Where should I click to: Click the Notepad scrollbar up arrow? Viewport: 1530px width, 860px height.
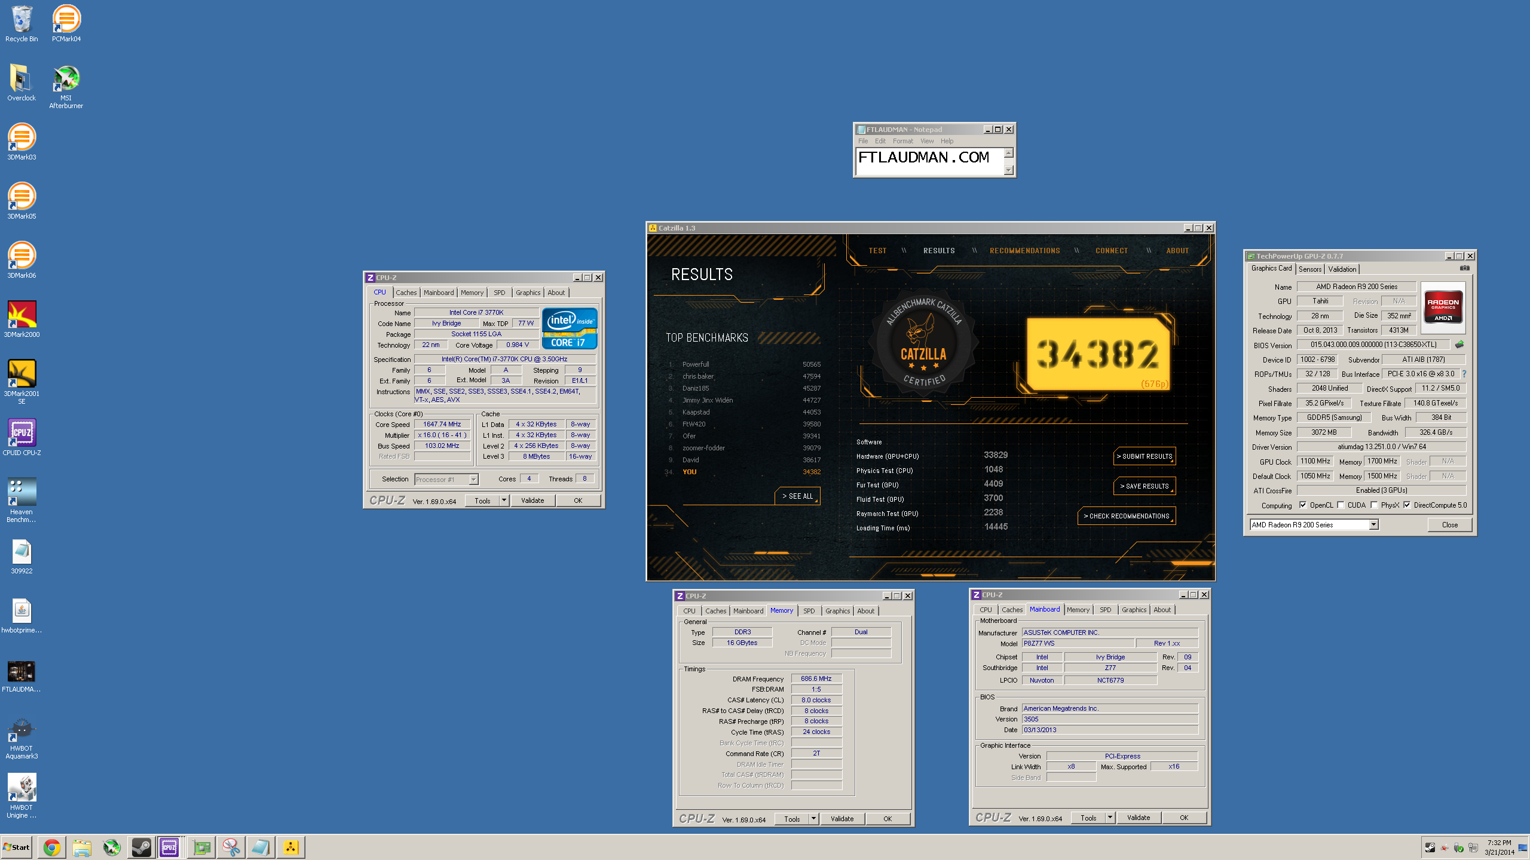[1009, 153]
